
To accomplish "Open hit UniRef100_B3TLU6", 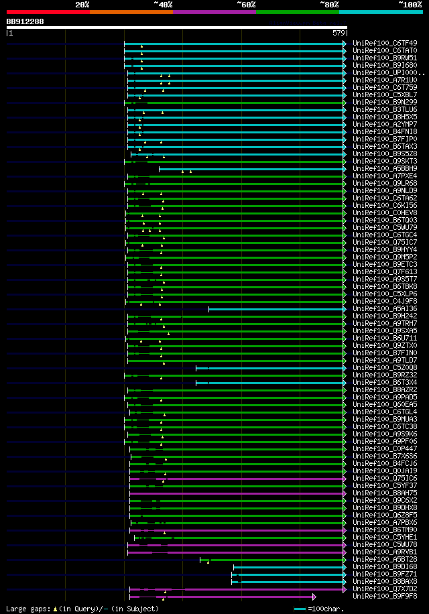I will click(x=385, y=110).
